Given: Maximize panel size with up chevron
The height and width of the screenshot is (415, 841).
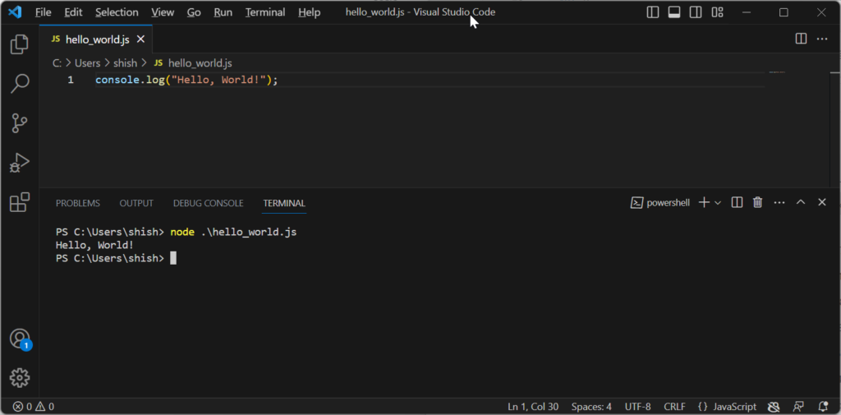Looking at the screenshot, I should pyautogui.click(x=800, y=202).
